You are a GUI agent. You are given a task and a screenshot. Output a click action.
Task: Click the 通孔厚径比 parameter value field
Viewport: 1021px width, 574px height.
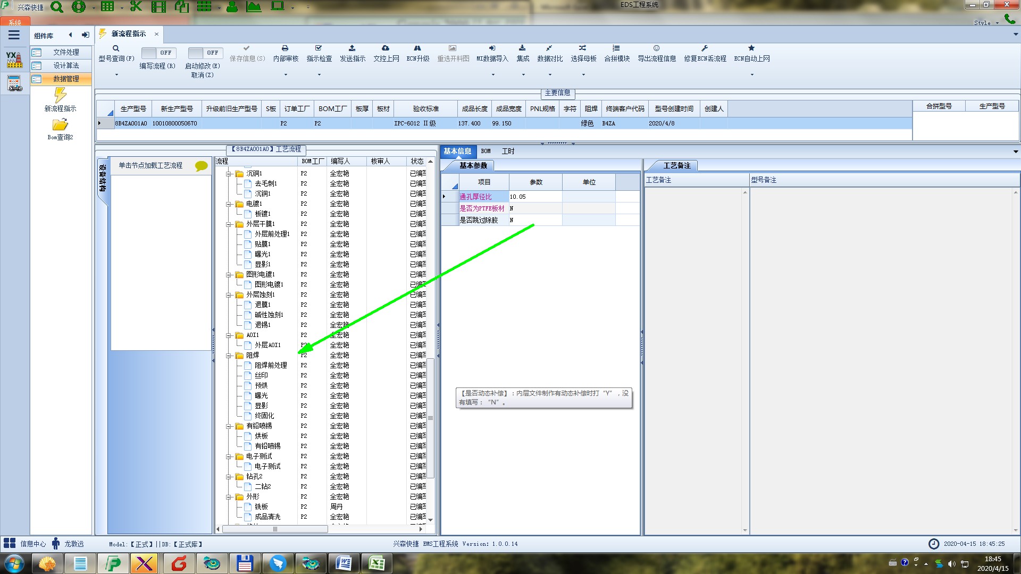pos(534,197)
